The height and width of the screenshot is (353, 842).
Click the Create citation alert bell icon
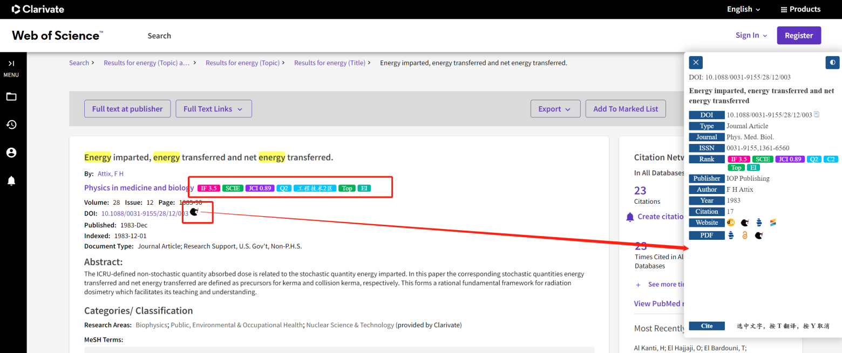click(x=630, y=217)
